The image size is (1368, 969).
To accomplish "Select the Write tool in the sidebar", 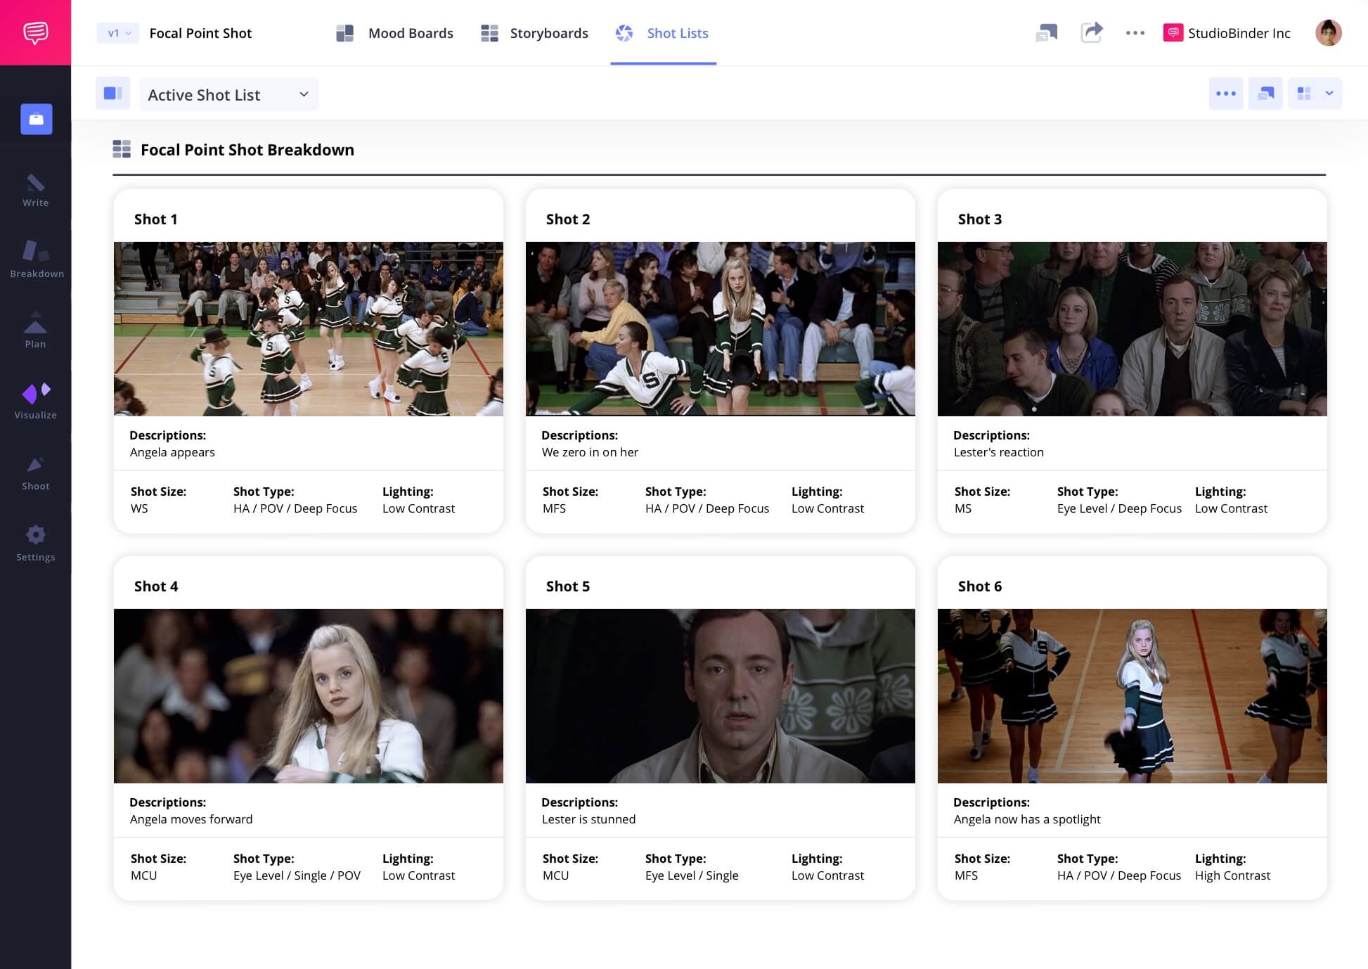I will pos(35,190).
